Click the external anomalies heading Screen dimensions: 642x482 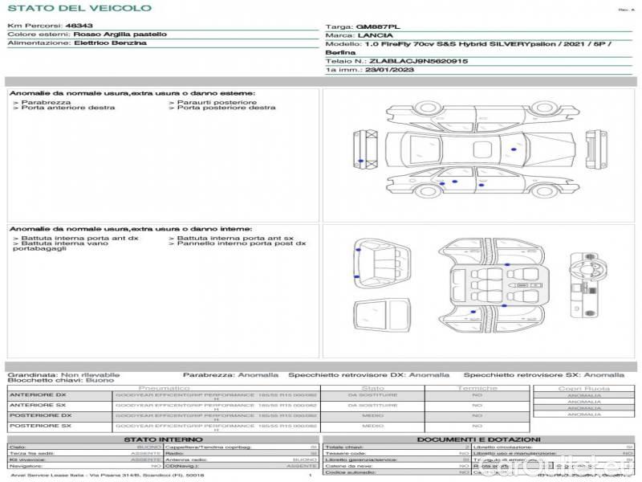[x=132, y=93]
